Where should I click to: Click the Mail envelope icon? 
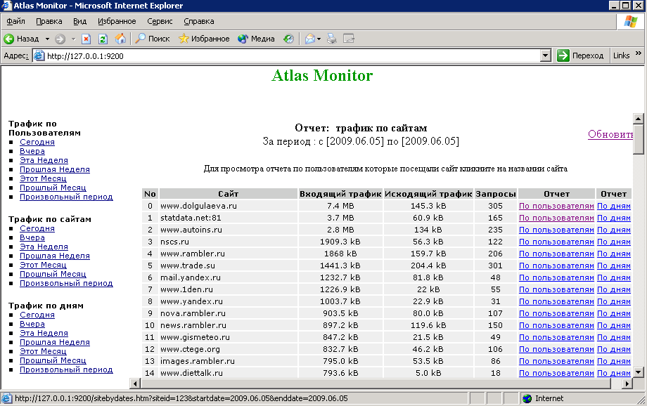[310, 39]
